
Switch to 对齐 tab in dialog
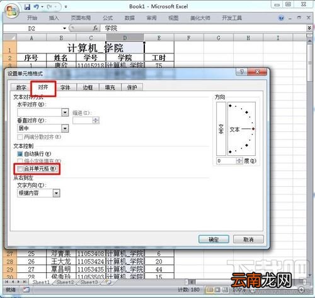43,87
